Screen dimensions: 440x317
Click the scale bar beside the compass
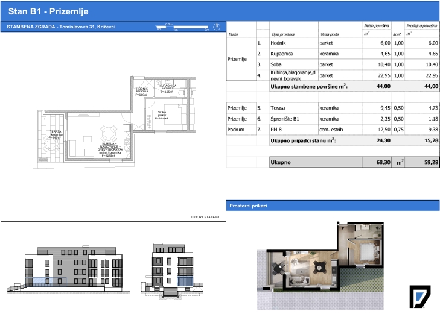pyautogui.click(x=183, y=27)
